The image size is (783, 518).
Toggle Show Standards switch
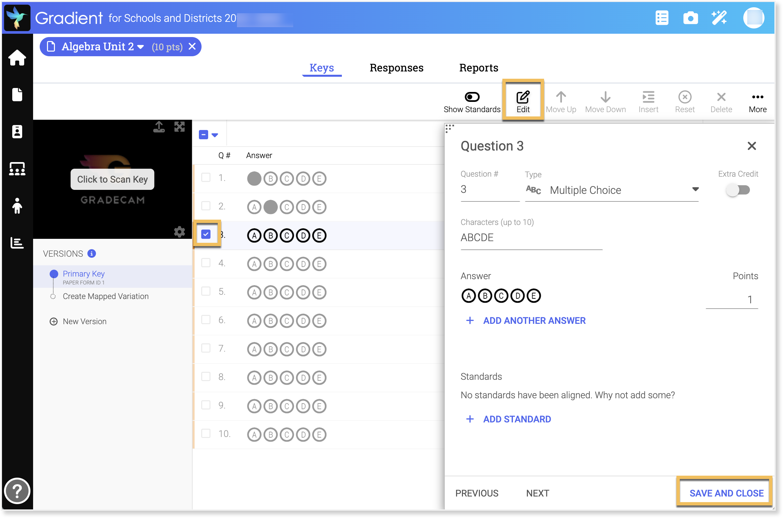(472, 97)
